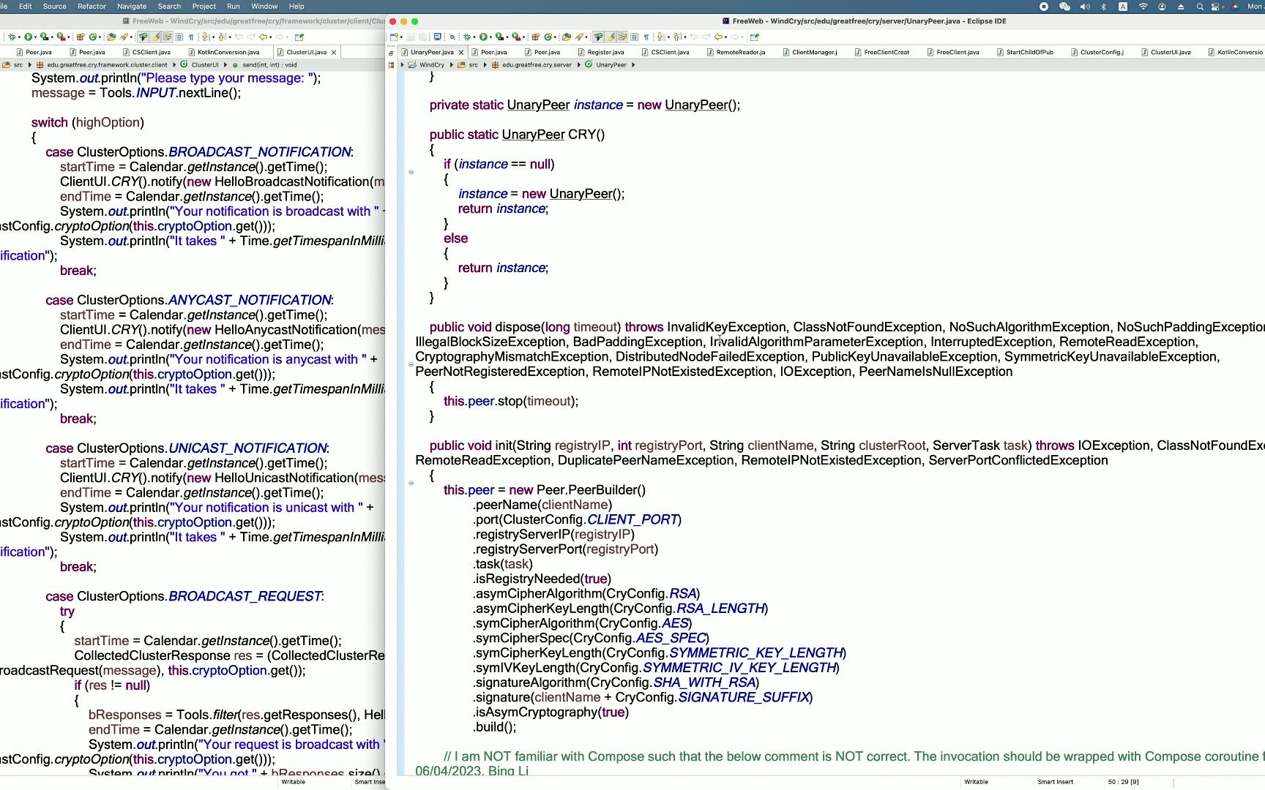The image size is (1265, 790).
Task: Open WeChat icon in macOS menu bar
Action: tap(1064, 6)
